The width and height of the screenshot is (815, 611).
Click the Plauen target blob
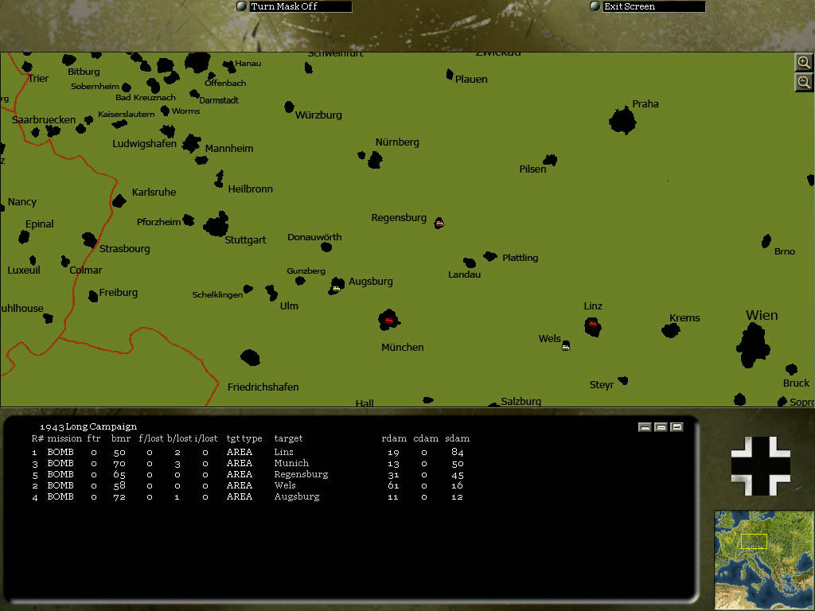[x=450, y=75]
